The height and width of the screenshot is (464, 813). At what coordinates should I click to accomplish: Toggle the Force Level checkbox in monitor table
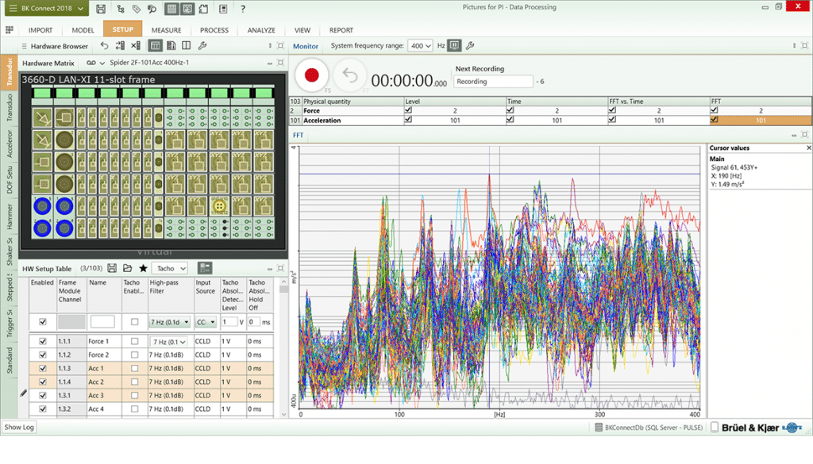coord(409,111)
